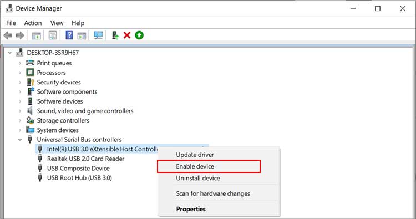Open the Help question-mark toolbar icon
The width and height of the screenshot is (416, 219).
click(x=69, y=35)
